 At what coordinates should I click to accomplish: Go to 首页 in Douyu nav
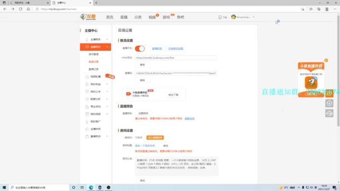(x=110, y=17)
